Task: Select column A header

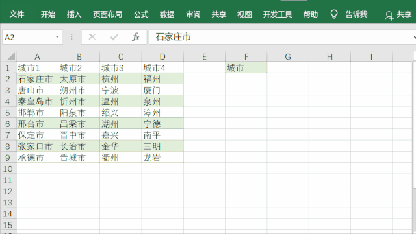Action: pos(37,56)
